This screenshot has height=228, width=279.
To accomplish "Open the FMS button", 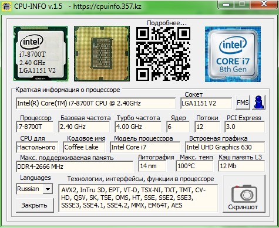I will pos(243,103).
